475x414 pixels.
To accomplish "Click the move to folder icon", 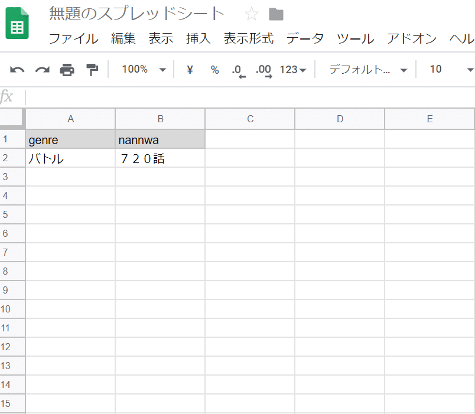I will (x=276, y=14).
